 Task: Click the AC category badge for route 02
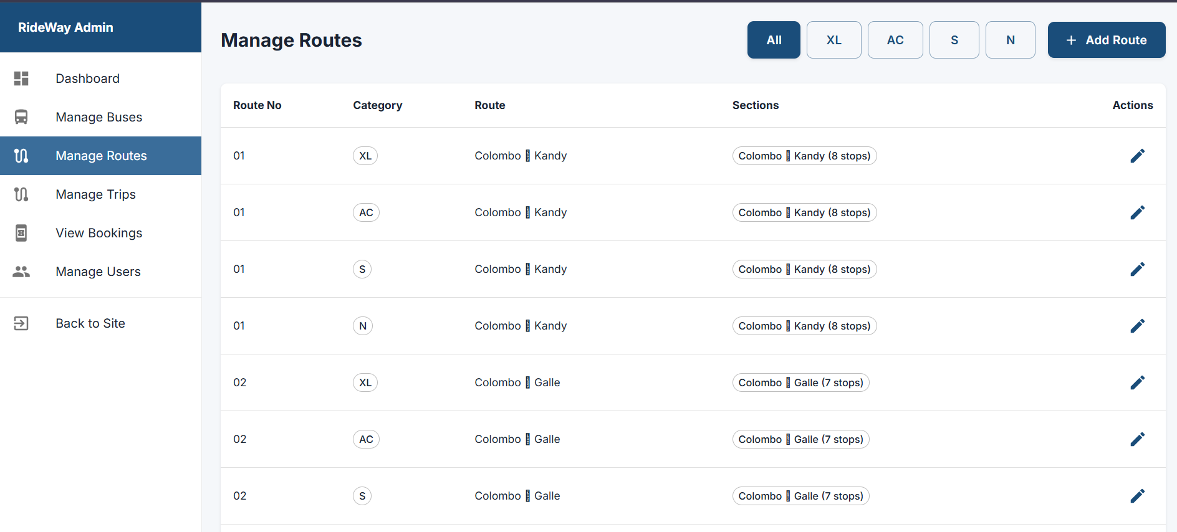(366, 439)
